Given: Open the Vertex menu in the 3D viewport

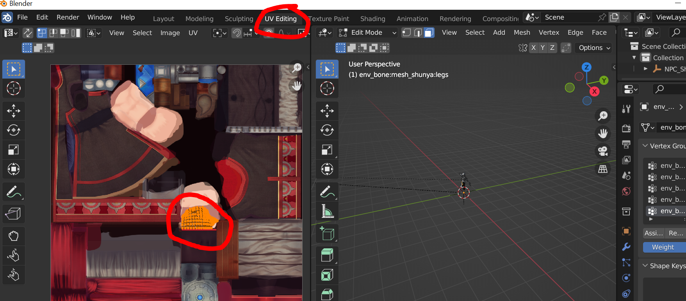Looking at the screenshot, I should coord(549,33).
